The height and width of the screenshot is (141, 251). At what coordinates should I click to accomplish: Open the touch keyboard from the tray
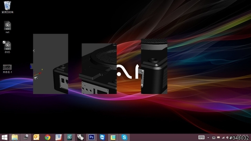[x=201, y=137]
